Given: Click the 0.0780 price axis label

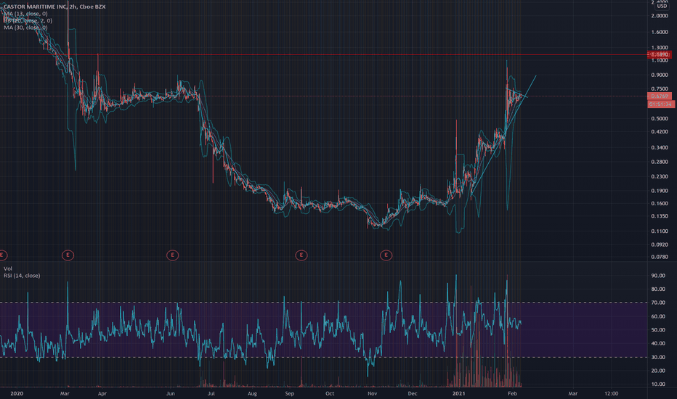Looking at the screenshot, I should [x=660, y=257].
